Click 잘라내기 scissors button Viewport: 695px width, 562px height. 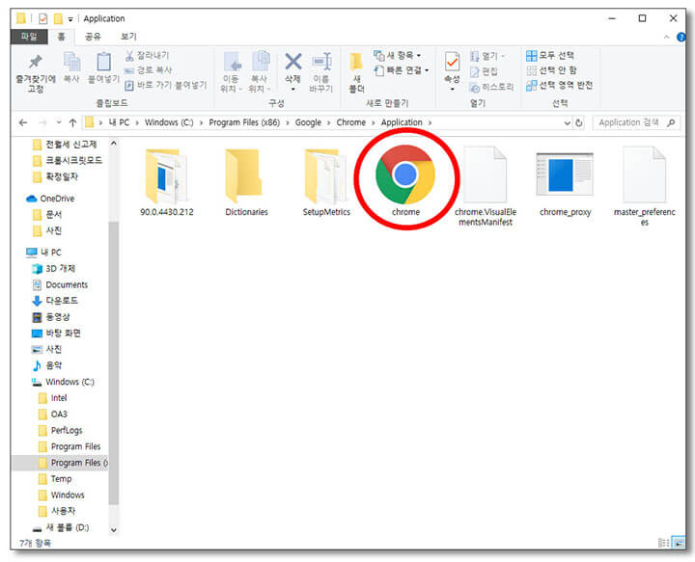pos(147,55)
